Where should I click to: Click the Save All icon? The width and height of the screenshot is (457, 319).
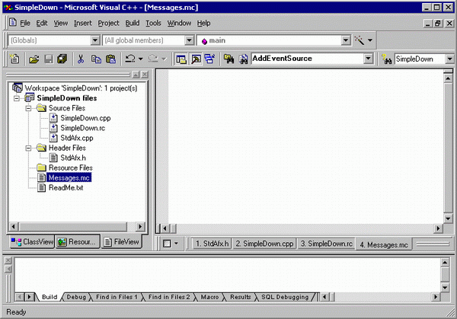tap(62, 59)
